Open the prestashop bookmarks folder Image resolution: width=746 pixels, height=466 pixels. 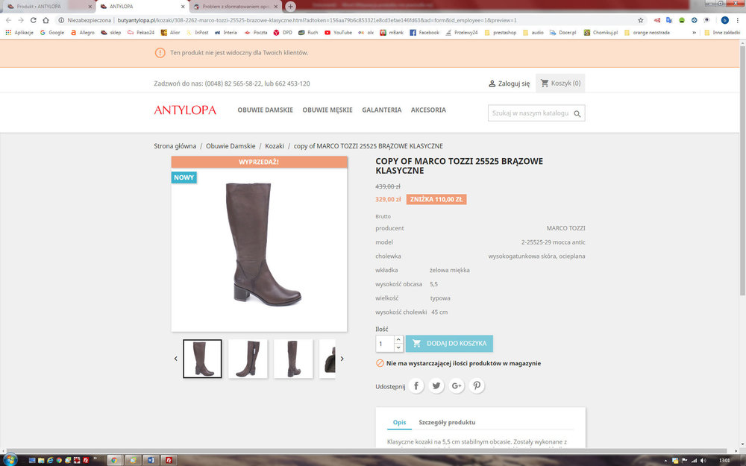pos(500,32)
